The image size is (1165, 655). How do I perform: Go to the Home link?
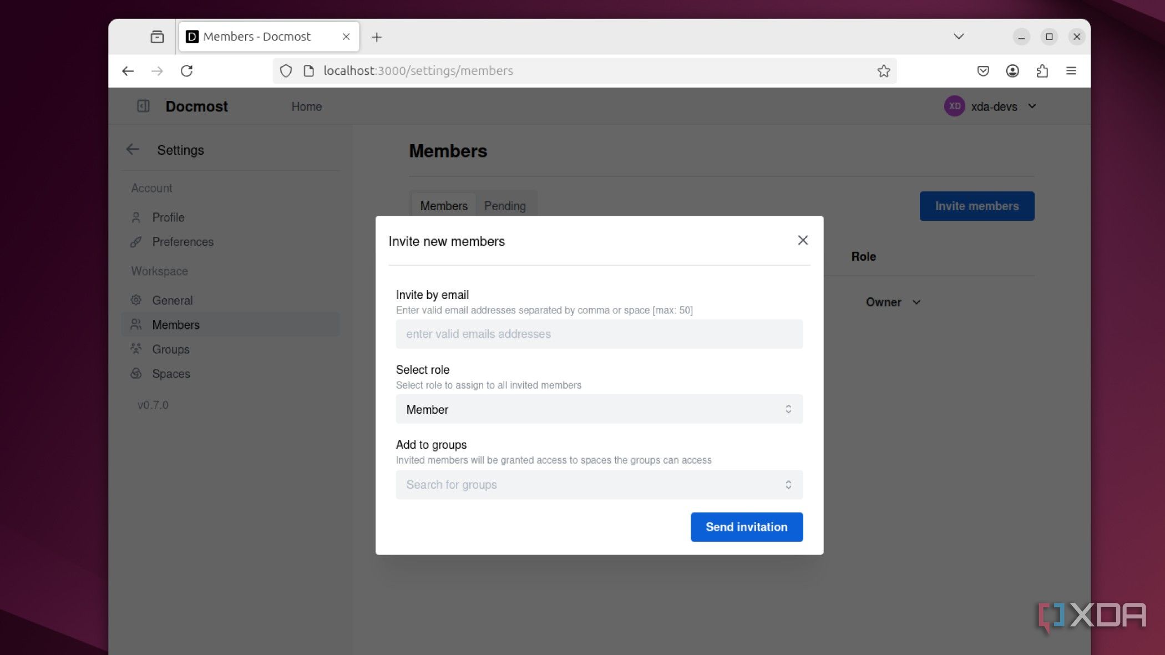point(306,106)
